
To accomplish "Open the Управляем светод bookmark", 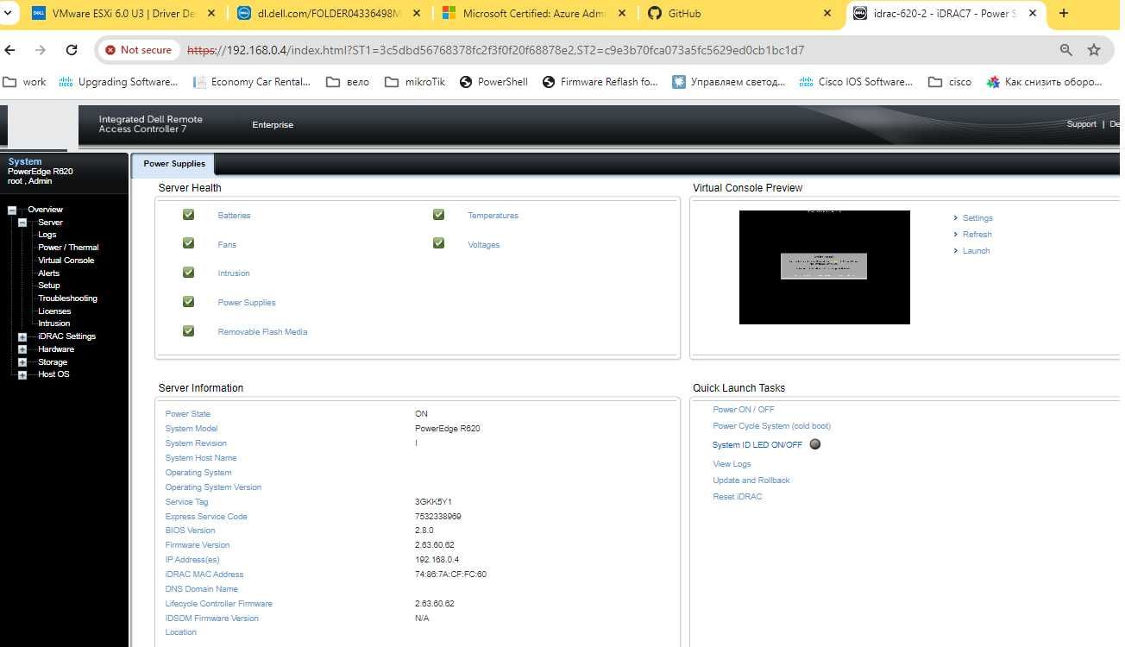I will (730, 82).
